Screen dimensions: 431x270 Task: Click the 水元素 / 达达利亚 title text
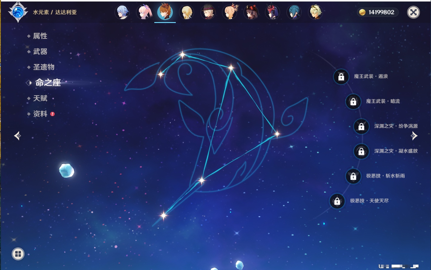click(55, 12)
